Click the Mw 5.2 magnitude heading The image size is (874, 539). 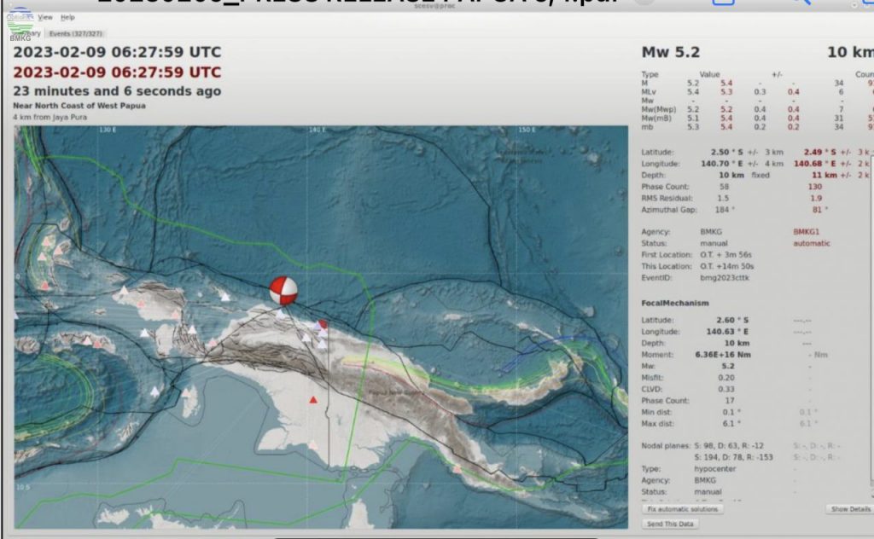671,52
